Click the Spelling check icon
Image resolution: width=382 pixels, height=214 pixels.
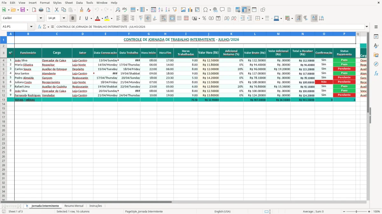[125, 10]
